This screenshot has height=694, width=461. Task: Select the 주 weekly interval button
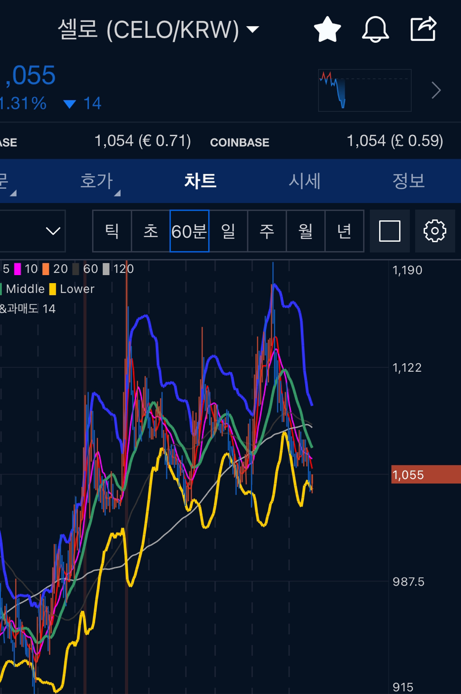267,231
